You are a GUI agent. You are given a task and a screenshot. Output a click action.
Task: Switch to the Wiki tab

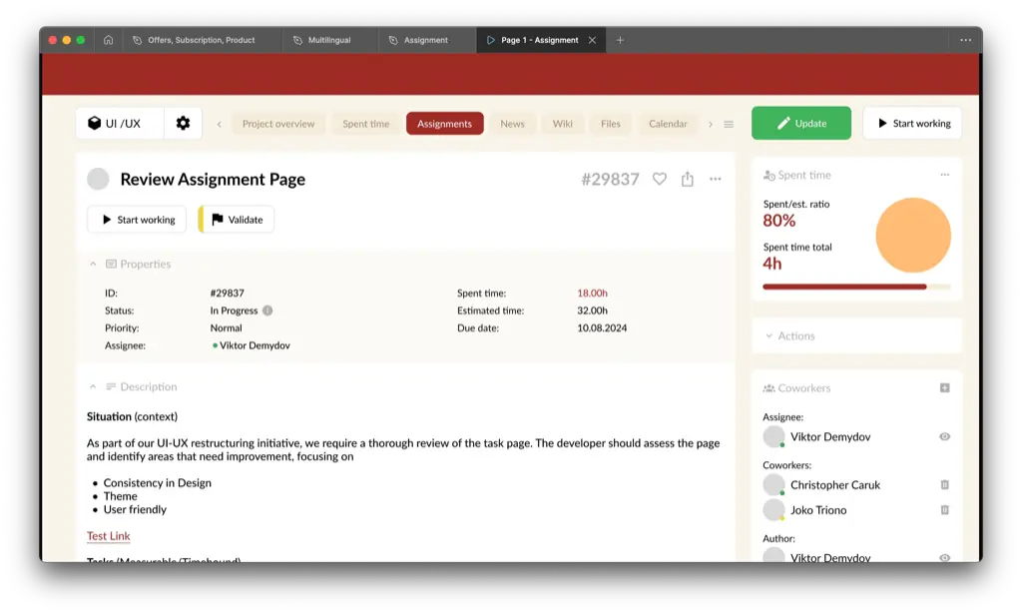click(562, 123)
